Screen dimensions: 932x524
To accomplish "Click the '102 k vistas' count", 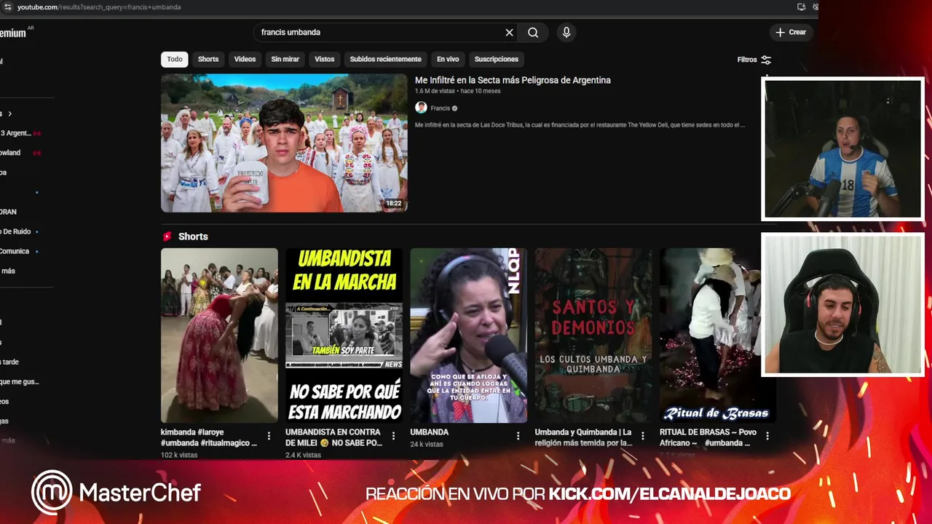I will click(x=179, y=455).
